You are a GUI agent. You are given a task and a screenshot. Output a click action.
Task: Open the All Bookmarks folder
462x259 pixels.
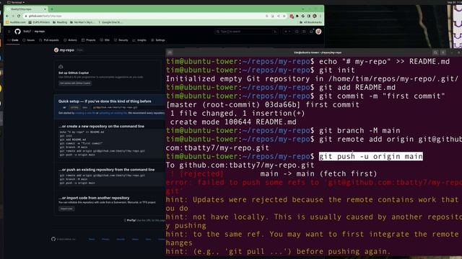[310, 22]
